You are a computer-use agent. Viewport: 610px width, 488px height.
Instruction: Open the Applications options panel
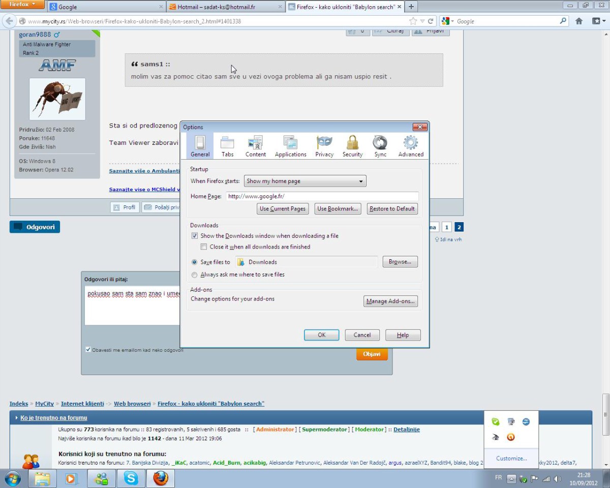point(291,146)
